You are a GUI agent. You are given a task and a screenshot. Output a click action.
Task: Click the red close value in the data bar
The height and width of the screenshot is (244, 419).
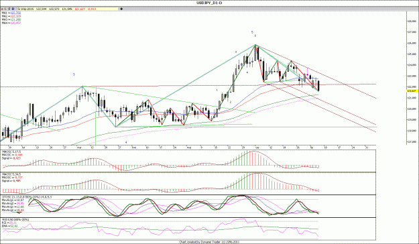click(80, 9)
